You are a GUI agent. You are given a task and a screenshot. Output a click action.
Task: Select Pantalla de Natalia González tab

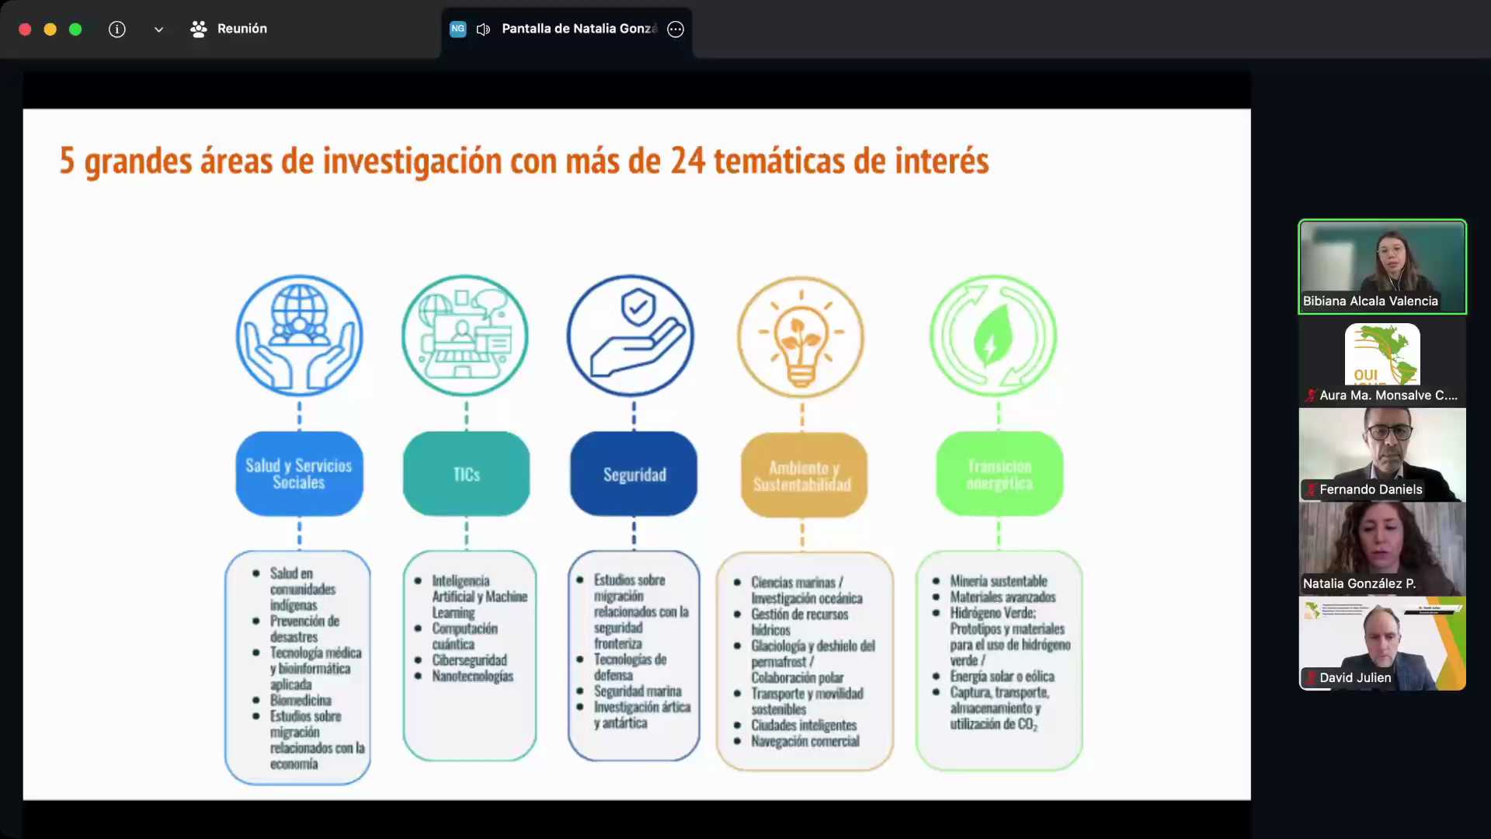(579, 29)
